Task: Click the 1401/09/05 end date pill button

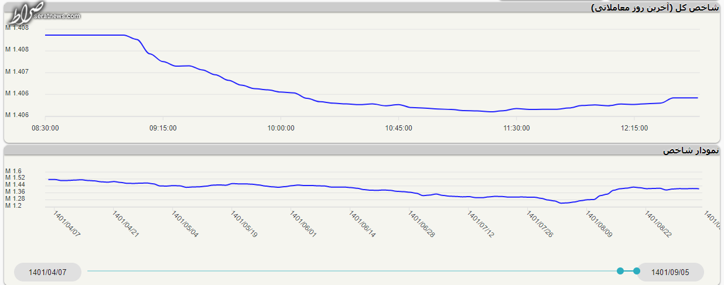Action: 670,272
